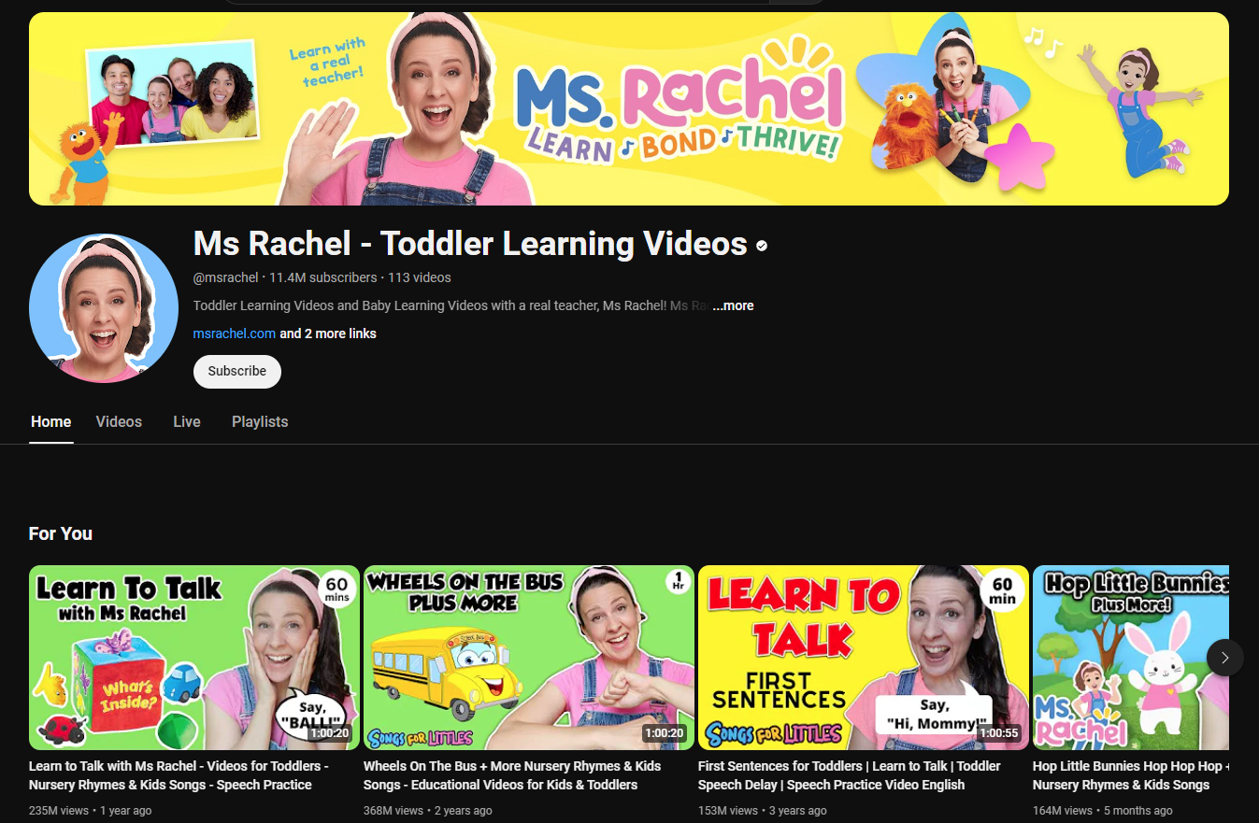This screenshot has height=823, width=1259.
Task: Open title 'Hop Little Bunnies Hop Hop Hop'
Action: point(1131,775)
